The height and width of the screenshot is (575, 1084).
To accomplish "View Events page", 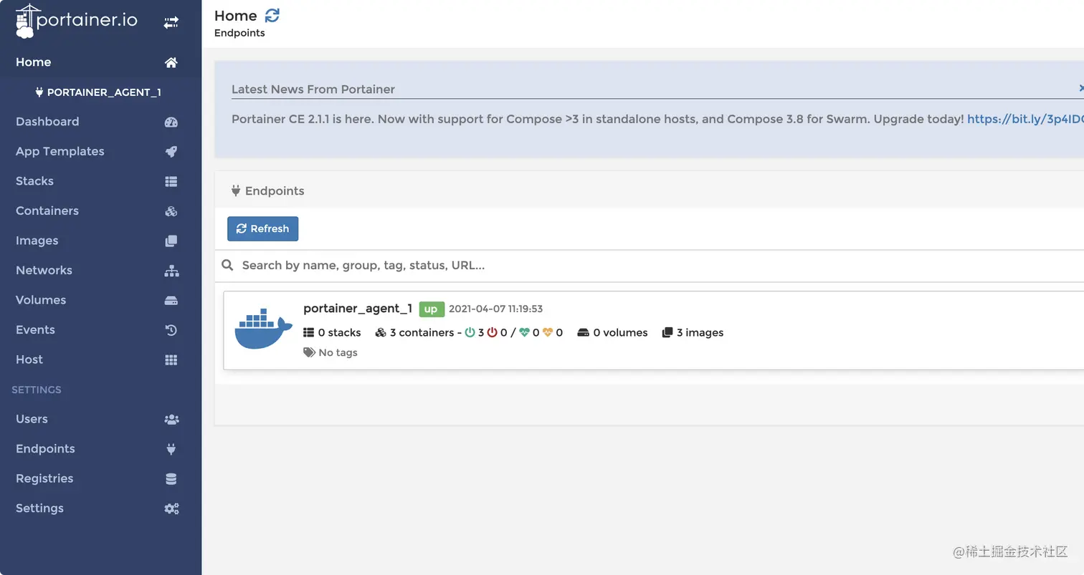I will point(35,329).
